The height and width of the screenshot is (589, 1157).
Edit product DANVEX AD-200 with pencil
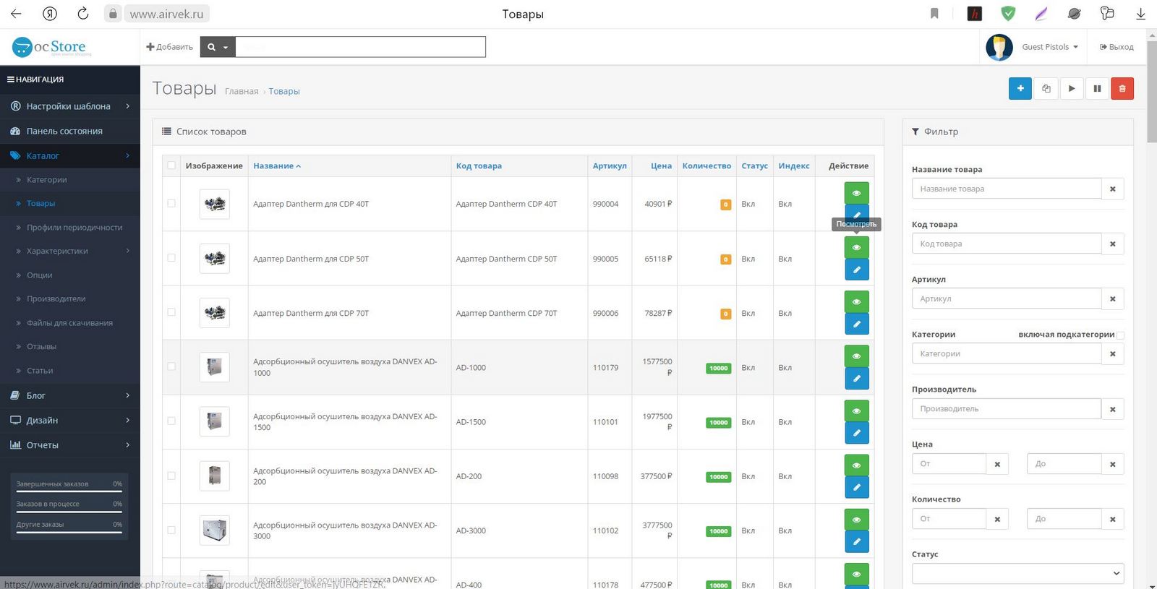pos(856,487)
